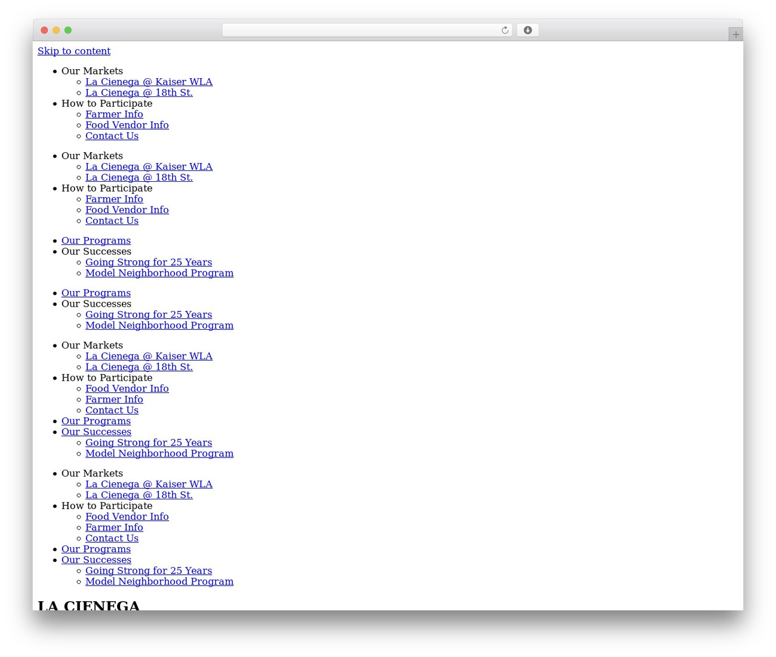Viewport: 776px width, 657px height.
Task: Select the topmost Our Markets text item
Action: point(92,71)
